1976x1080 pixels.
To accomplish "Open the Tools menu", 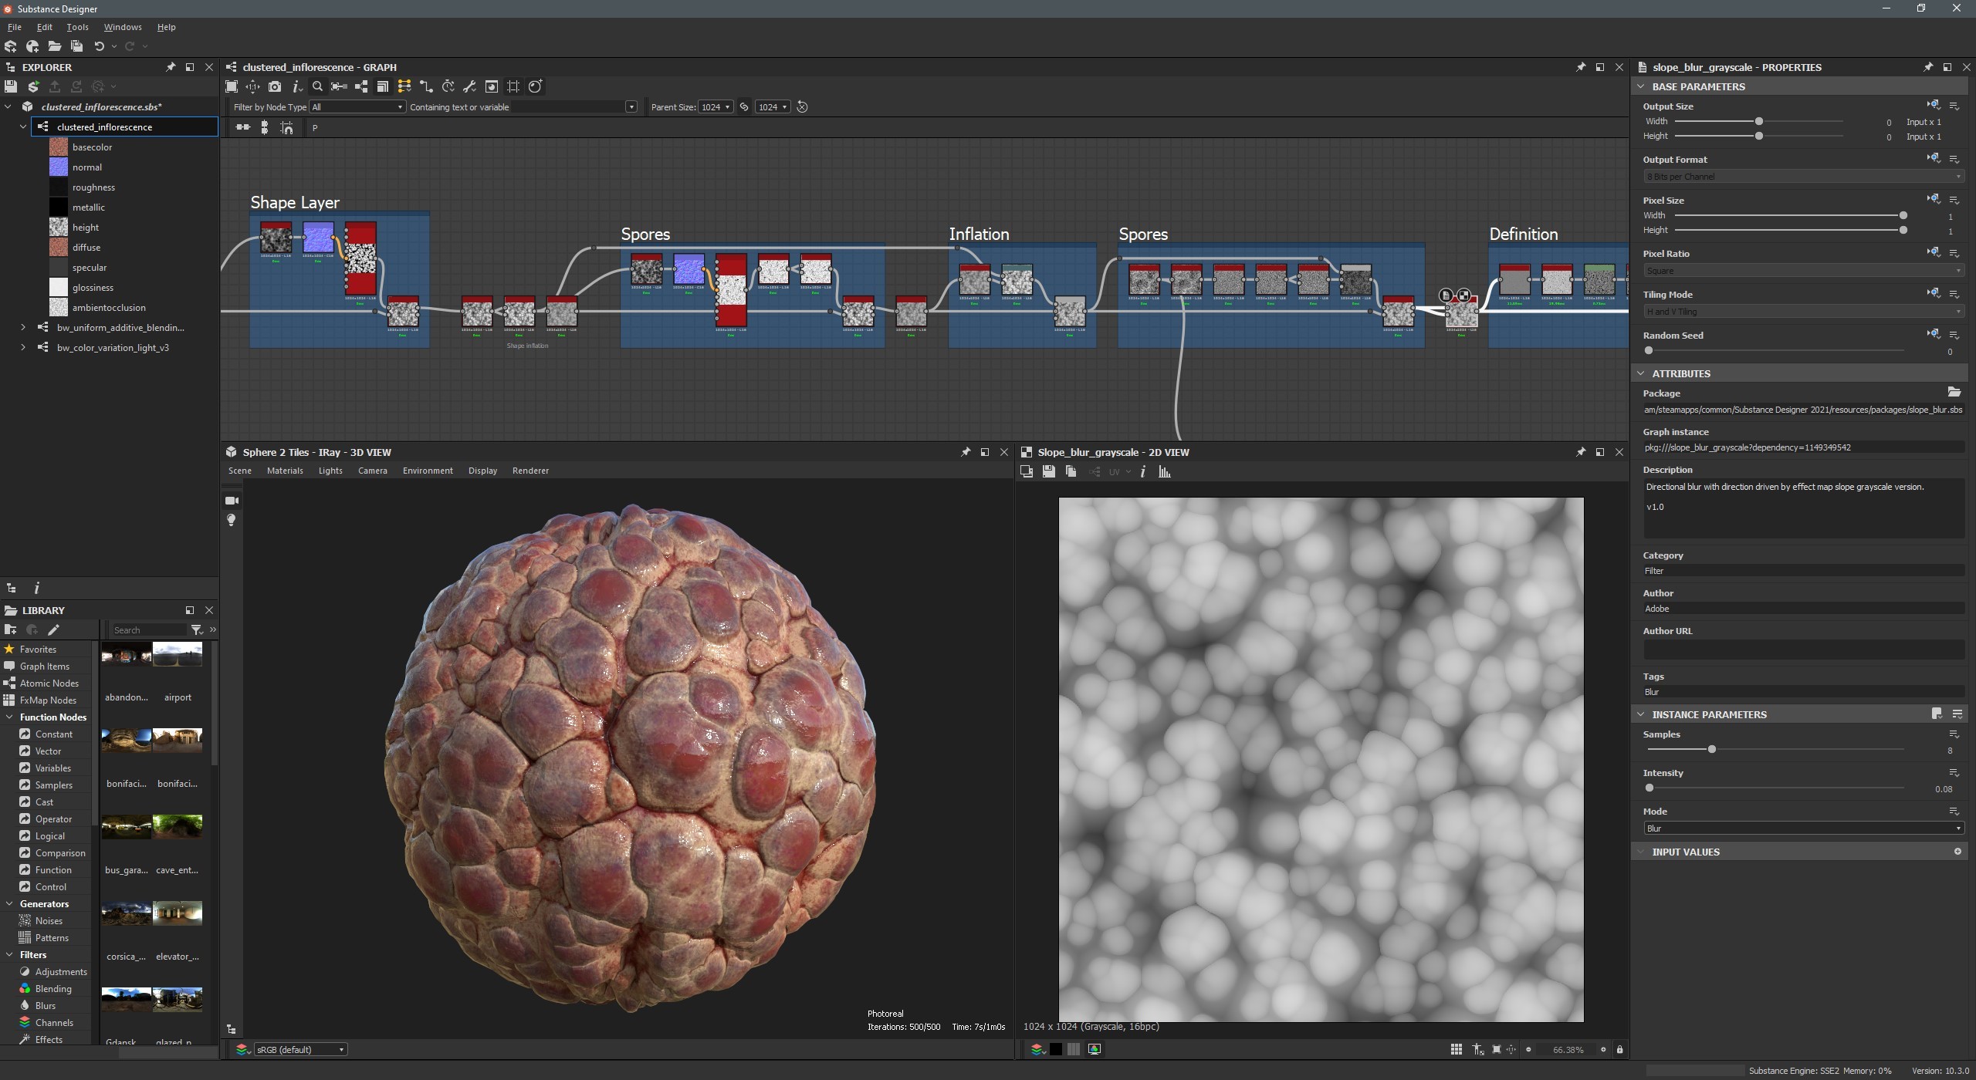I will [x=77, y=26].
